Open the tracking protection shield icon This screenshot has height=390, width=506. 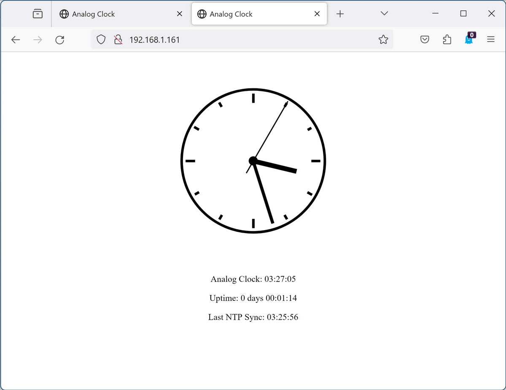[x=101, y=40]
